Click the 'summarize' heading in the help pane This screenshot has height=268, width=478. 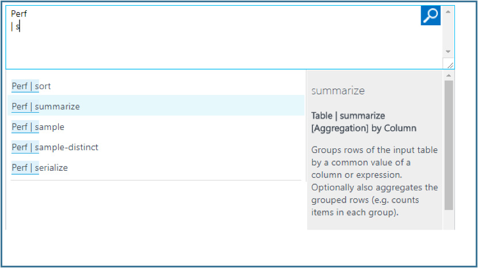[338, 90]
